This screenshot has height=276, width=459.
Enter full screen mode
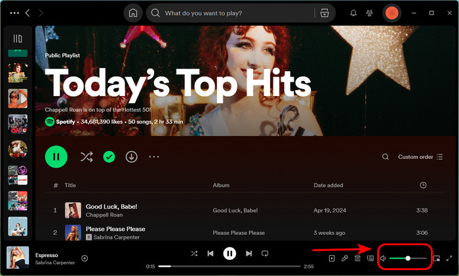coord(449,258)
